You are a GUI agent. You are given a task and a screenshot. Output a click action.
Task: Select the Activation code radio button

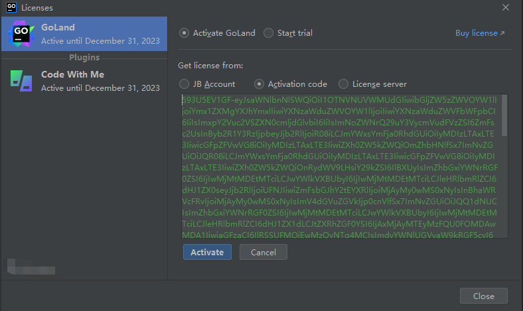pos(260,84)
